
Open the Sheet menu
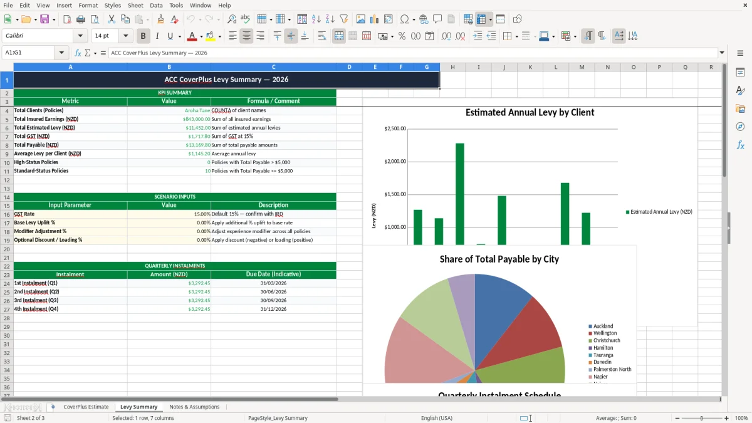135,5
